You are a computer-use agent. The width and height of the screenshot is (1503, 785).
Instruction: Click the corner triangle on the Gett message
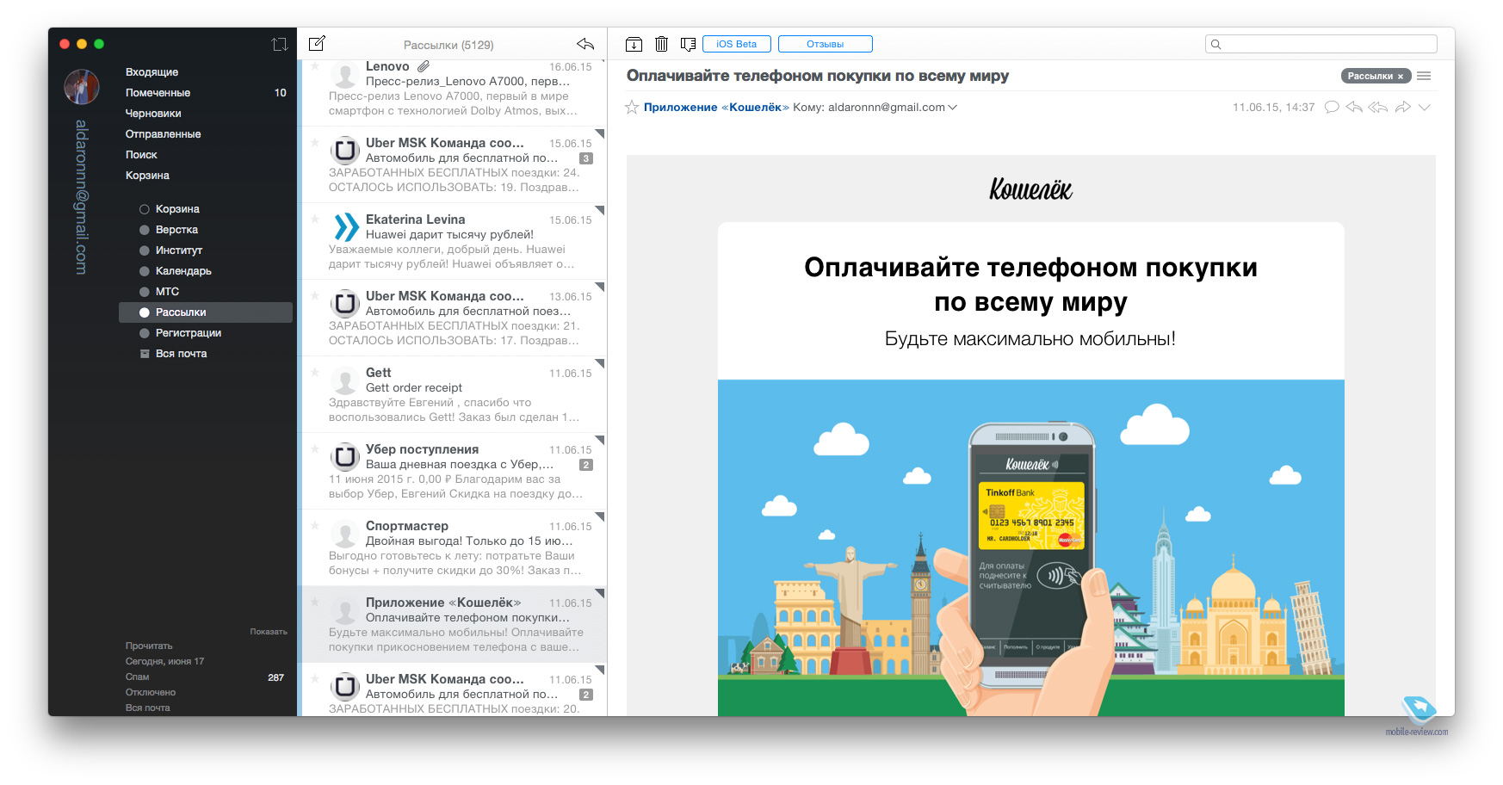(600, 363)
